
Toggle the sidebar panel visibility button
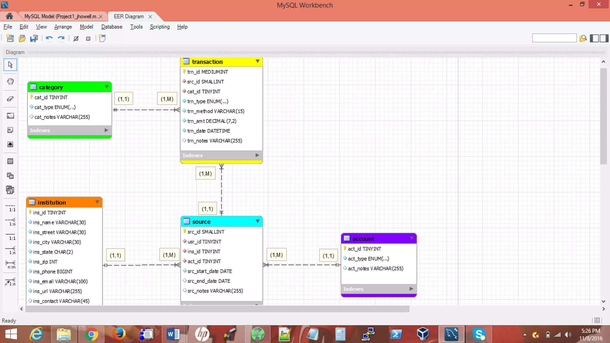point(594,38)
